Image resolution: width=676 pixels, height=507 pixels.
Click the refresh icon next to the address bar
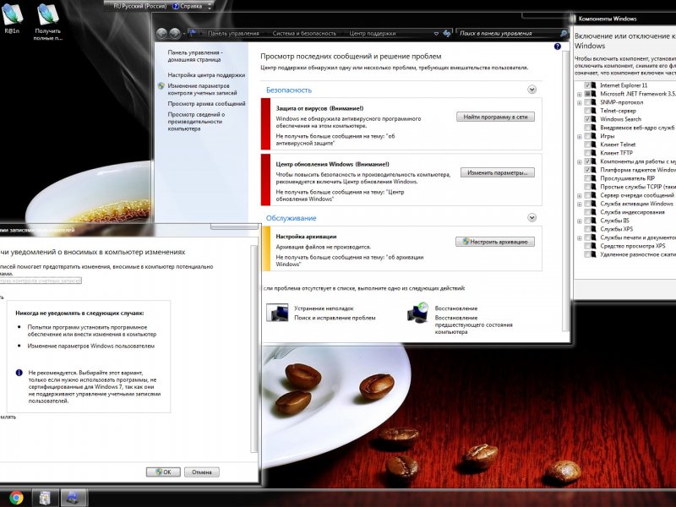click(447, 33)
